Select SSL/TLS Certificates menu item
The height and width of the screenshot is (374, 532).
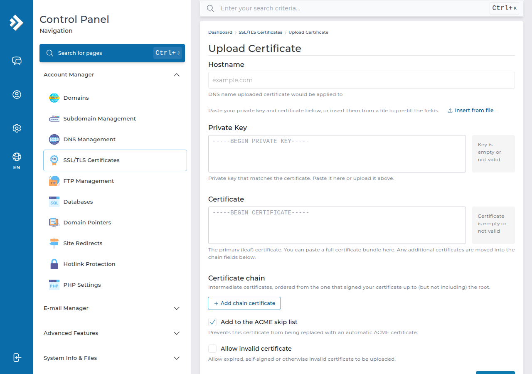[115, 160]
